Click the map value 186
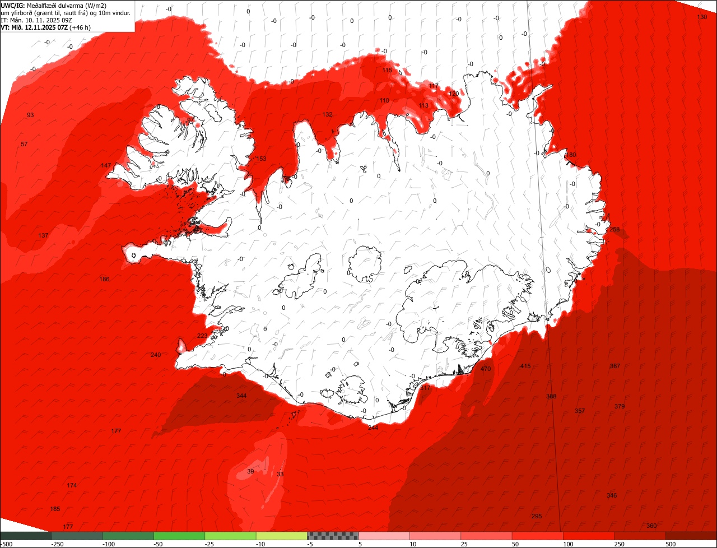This screenshot has width=717, height=548. 104,280
